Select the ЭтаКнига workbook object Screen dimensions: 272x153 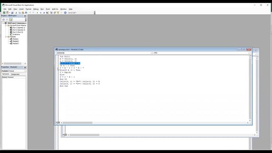tap(16, 34)
